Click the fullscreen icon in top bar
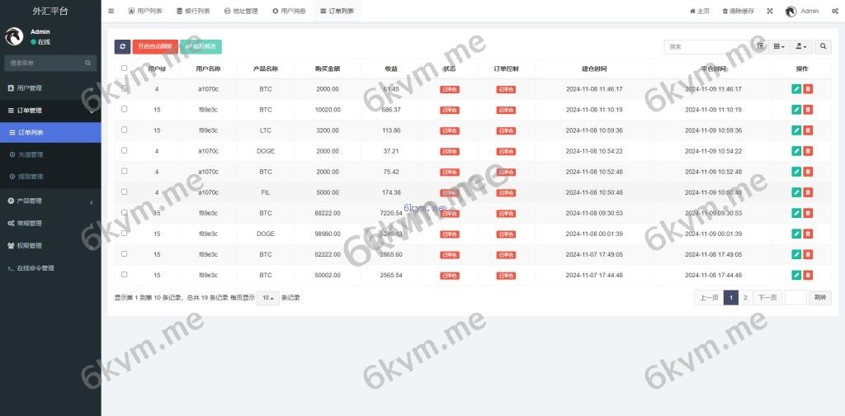This screenshot has width=845, height=416. click(x=770, y=12)
